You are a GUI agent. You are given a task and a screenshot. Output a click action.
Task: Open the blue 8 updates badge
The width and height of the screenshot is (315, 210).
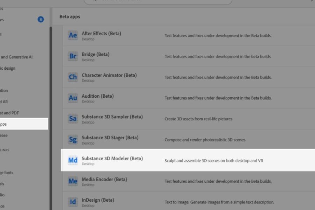click(41, 19)
